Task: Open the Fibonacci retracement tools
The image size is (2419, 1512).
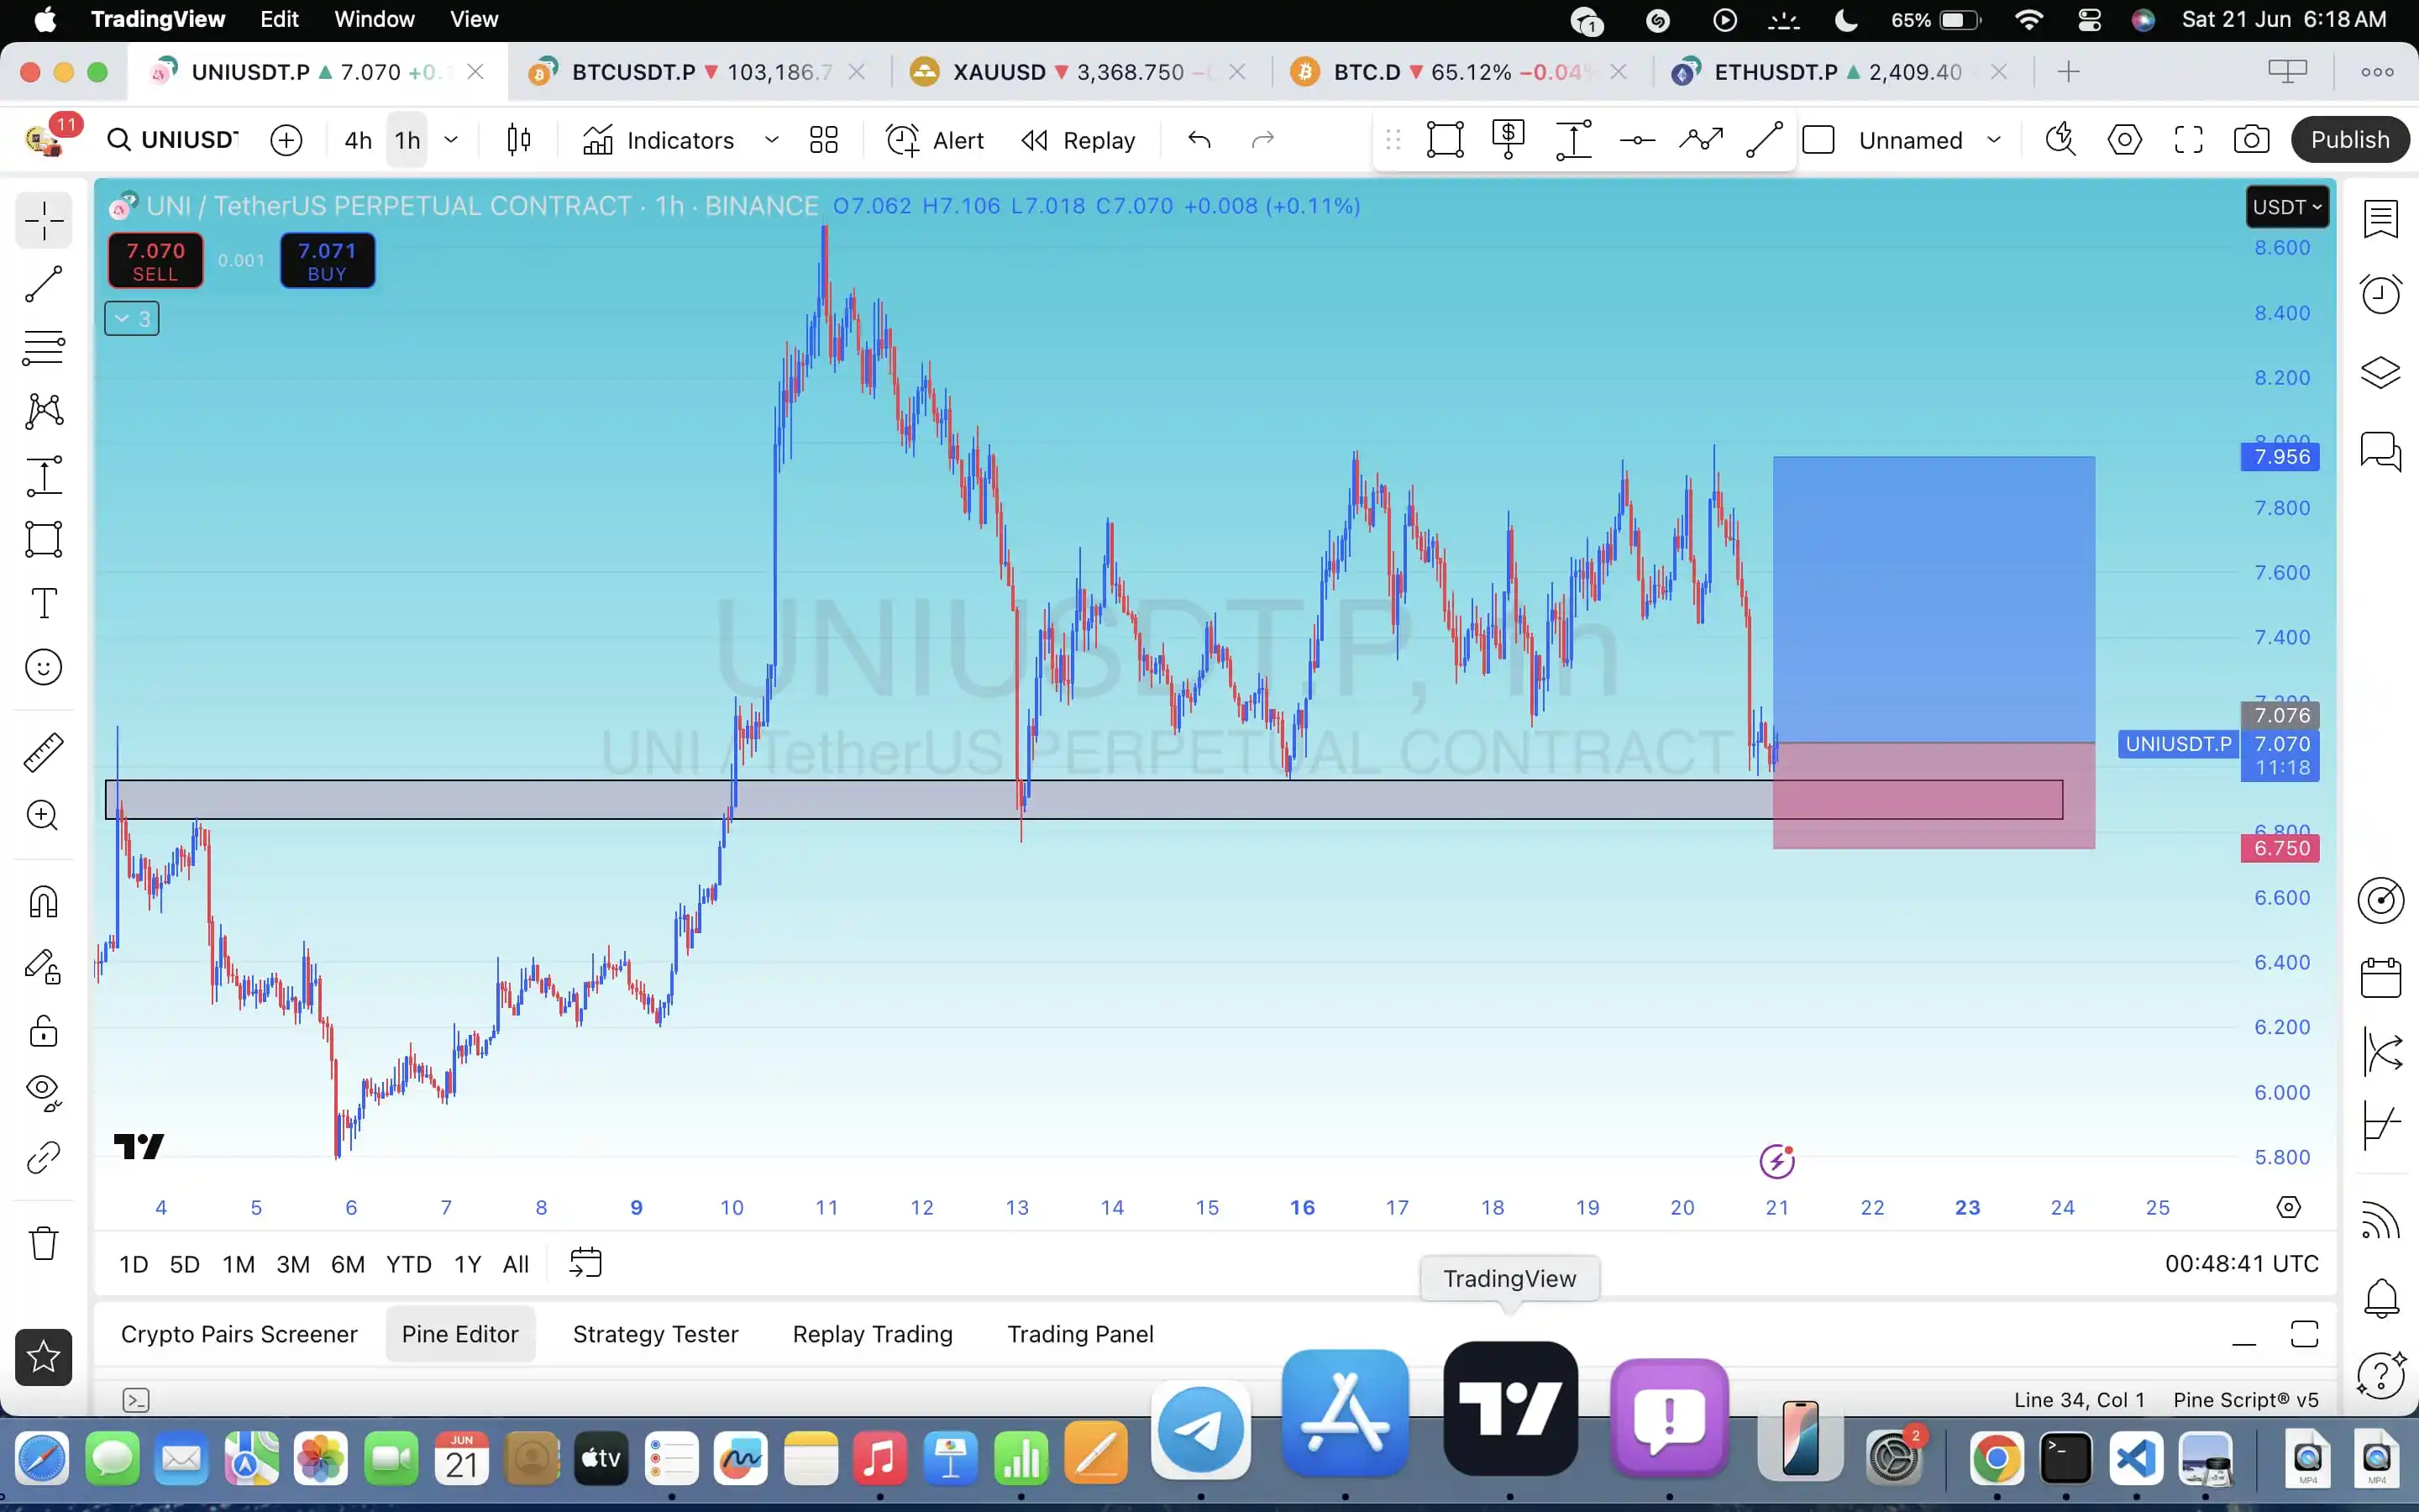Action: click(44, 347)
